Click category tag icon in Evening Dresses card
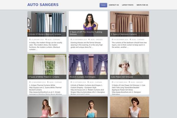This screenshot has width=177, height=118. [89, 40]
